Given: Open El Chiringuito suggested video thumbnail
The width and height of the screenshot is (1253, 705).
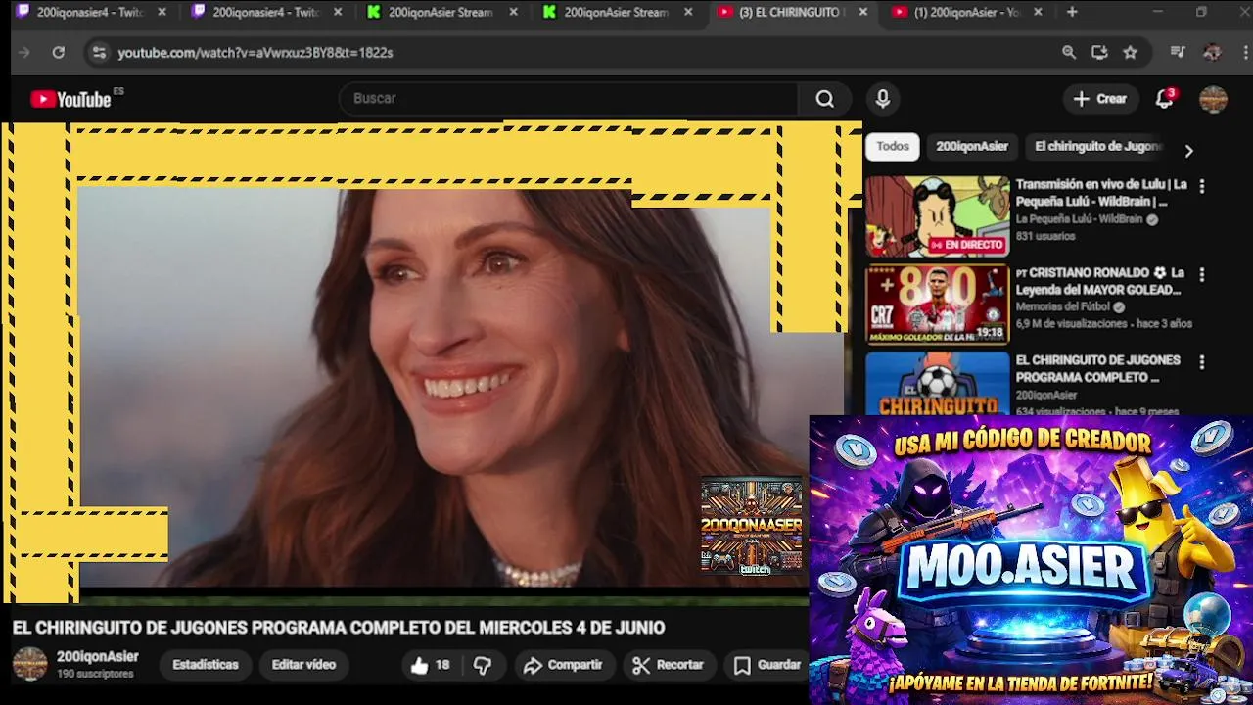Looking at the screenshot, I should pyautogui.click(x=937, y=384).
